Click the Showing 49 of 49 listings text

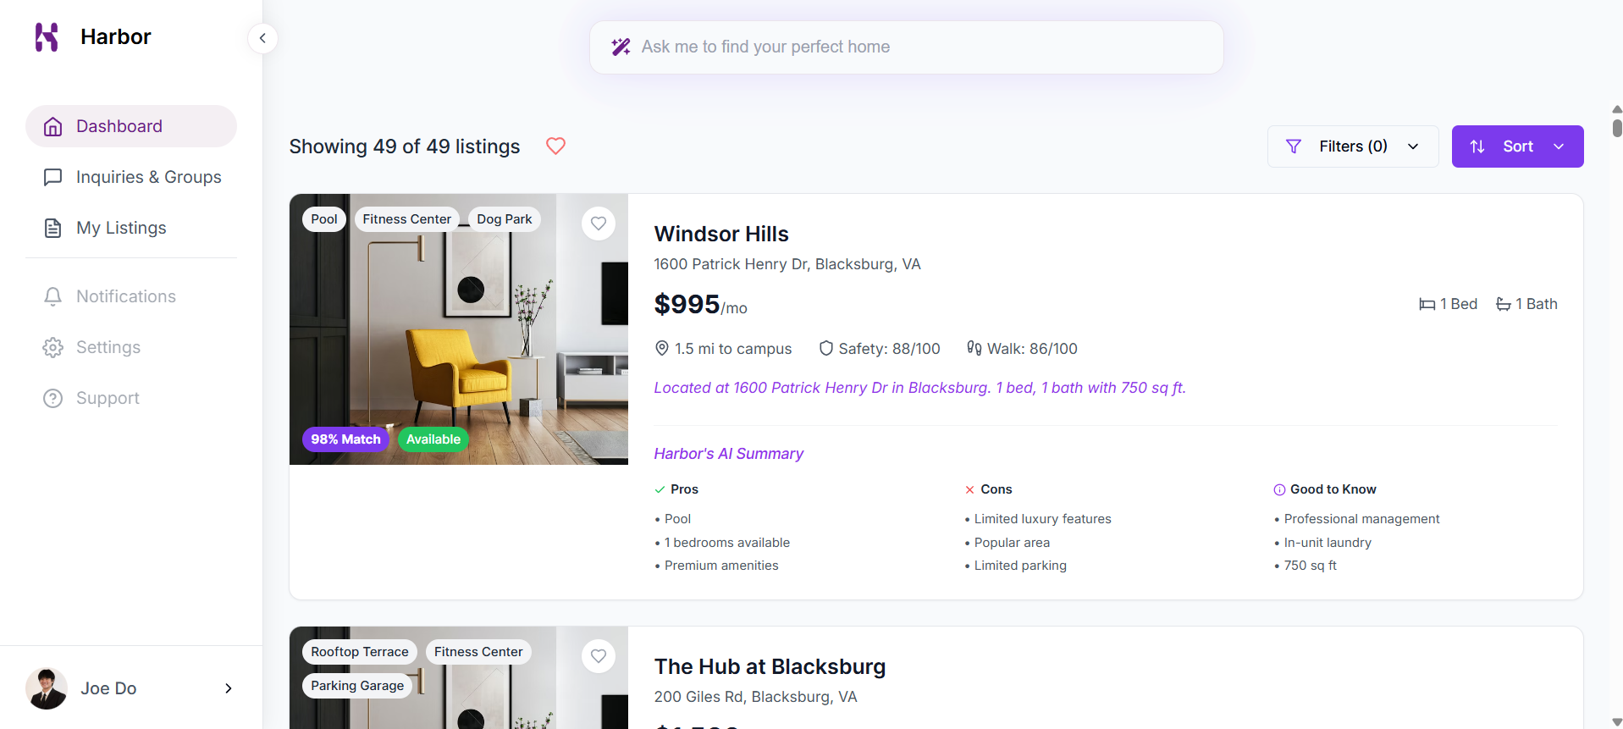[405, 146]
